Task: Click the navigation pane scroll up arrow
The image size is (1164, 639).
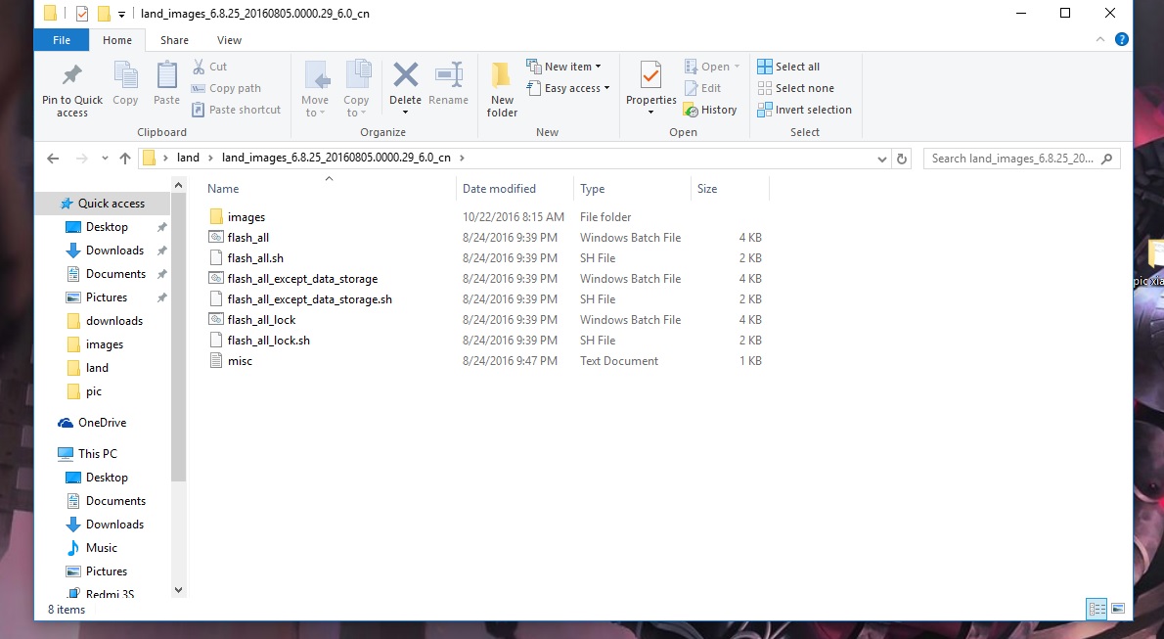Action: 178,184
